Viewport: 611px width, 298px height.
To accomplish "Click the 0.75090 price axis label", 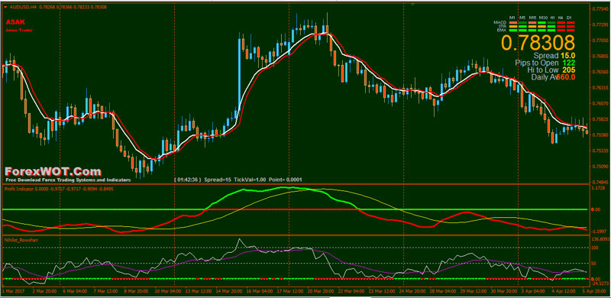I will click(x=600, y=167).
